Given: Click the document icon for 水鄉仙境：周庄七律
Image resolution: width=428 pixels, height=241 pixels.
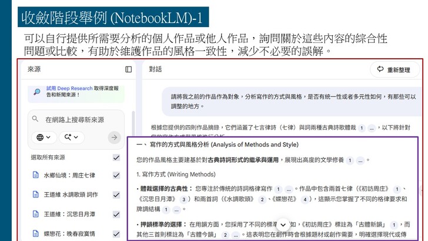Looking at the screenshot, I should tap(36, 175).
